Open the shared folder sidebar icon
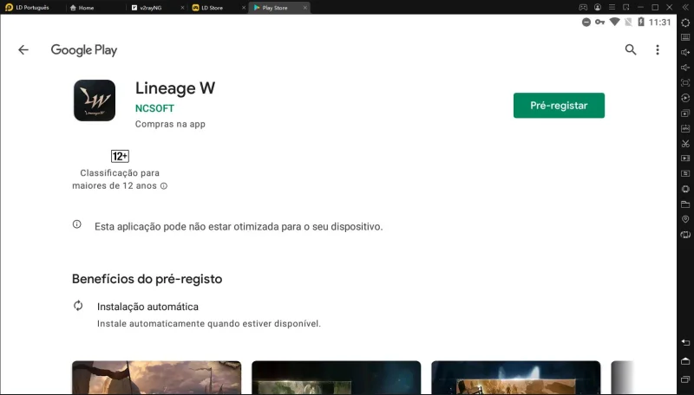This screenshot has width=694, height=395. click(685, 204)
